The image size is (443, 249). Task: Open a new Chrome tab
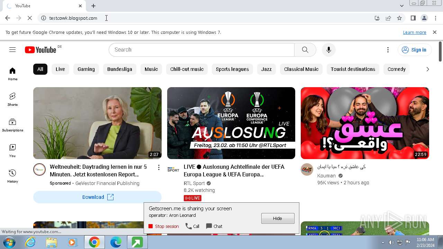(x=93, y=6)
